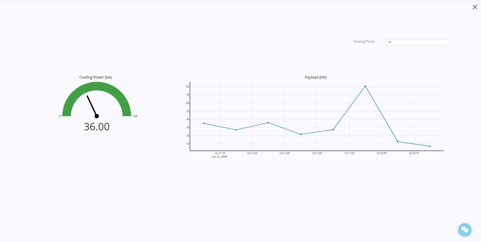The width and height of the screenshot is (481, 242).
Task: Click the lowest data point near 12:11:35
Action: [300, 134]
